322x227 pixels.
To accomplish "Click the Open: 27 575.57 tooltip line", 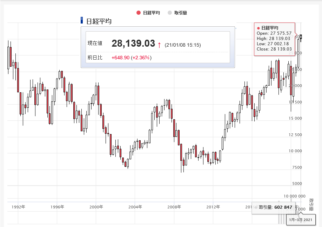I will (x=274, y=33).
